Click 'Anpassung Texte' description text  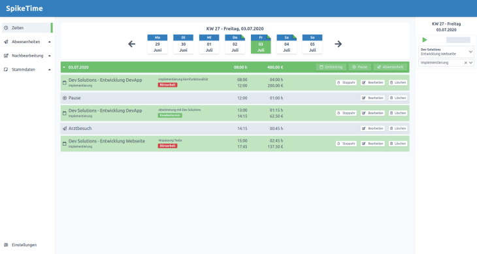click(x=170, y=140)
